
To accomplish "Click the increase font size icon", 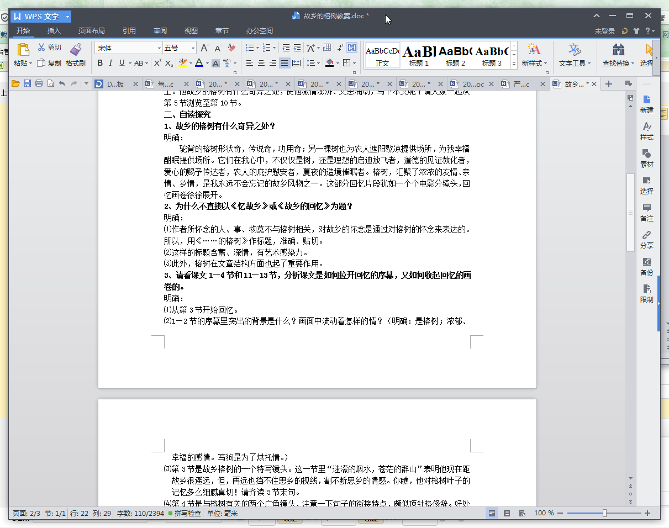I will (x=204, y=48).
